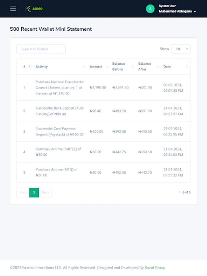Click the Faxmo logo

point(34,9)
